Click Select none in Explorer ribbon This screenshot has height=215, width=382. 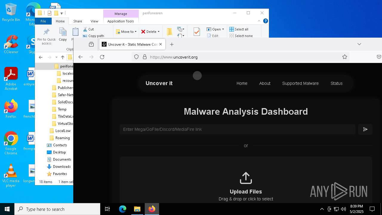tap(241, 36)
